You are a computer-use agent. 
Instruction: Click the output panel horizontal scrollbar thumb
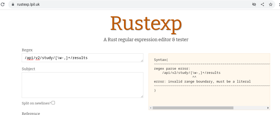tap(193, 108)
